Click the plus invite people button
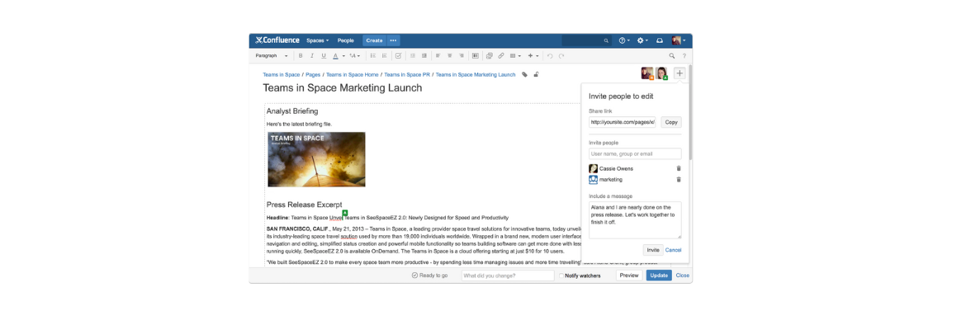Viewport: 966px width, 330px height. pyautogui.click(x=680, y=73)
